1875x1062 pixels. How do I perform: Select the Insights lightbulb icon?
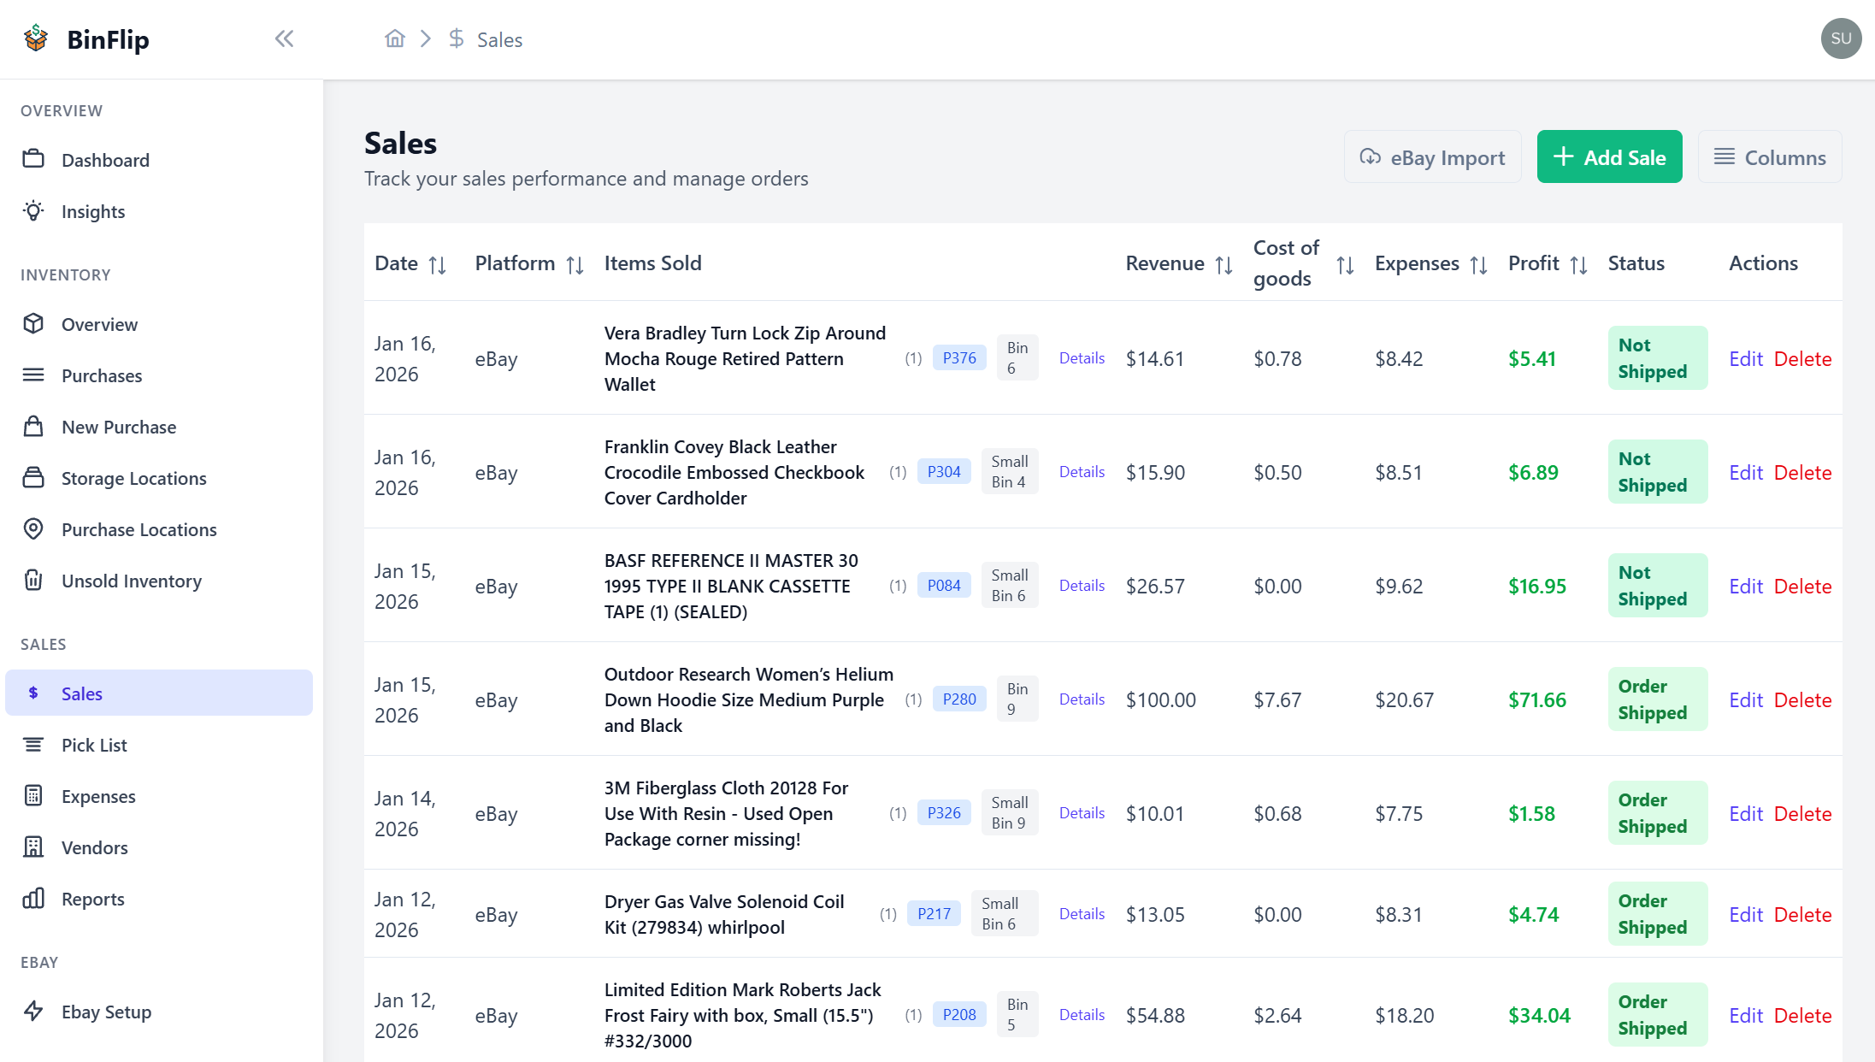tap(33, 211)
